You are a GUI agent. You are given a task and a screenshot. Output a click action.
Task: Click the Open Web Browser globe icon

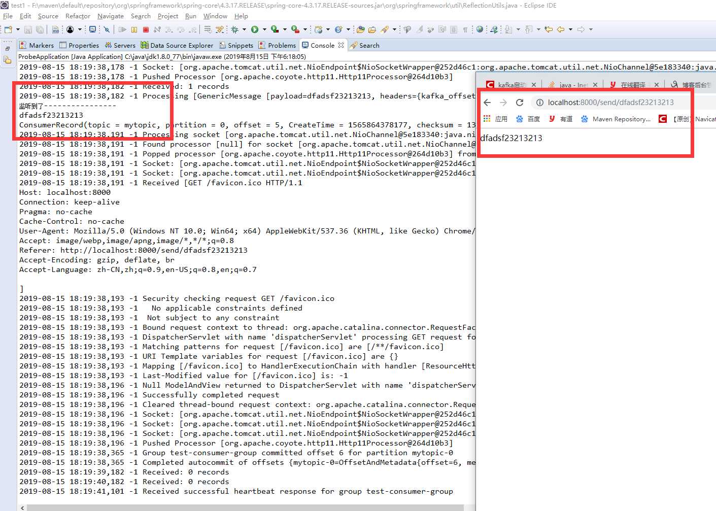pyautogui.click(x=480, y=29)
